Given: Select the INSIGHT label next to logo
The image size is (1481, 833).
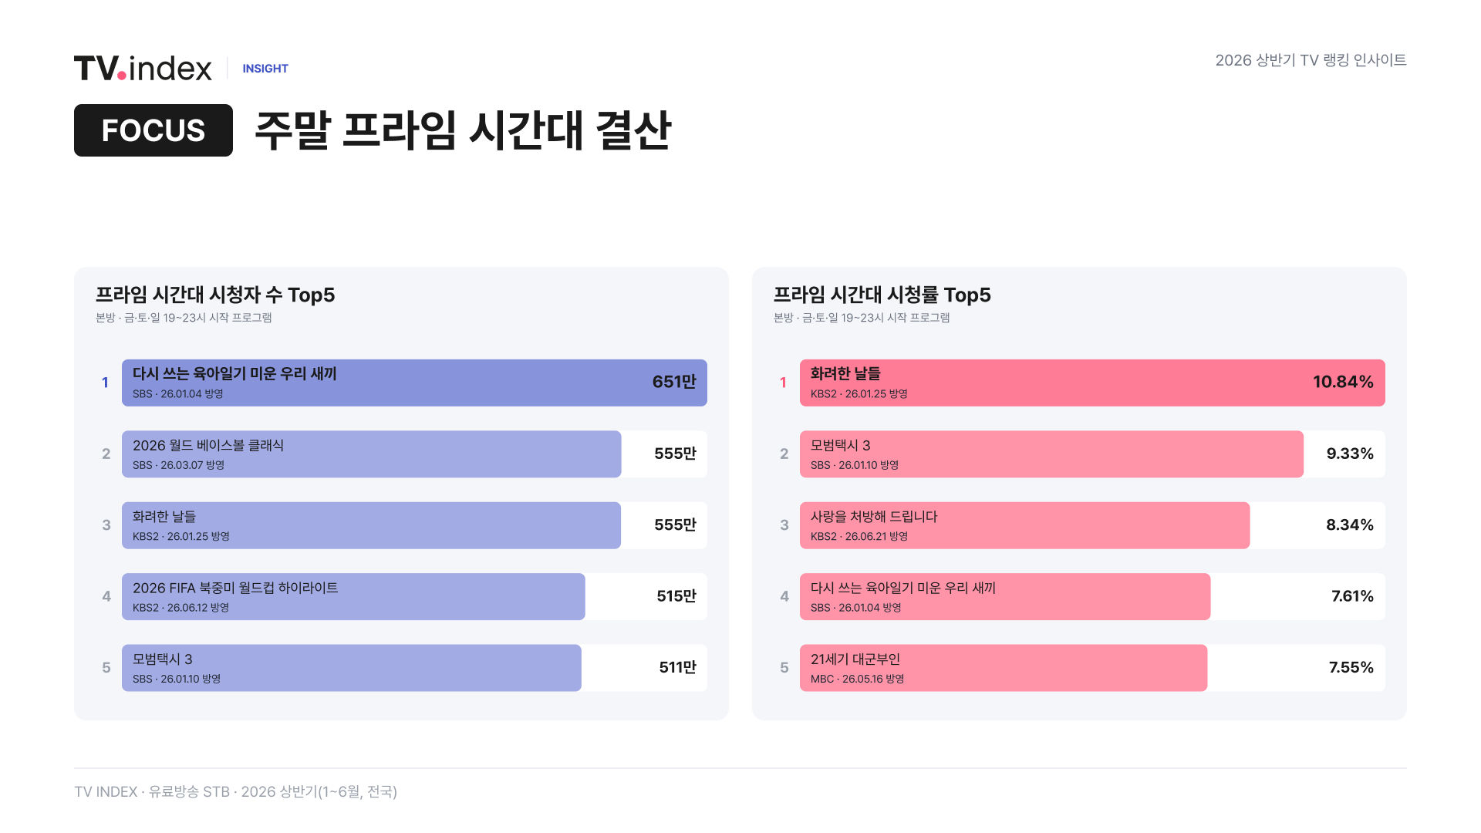Looking at the screenshot, I should tap(265, 69).
